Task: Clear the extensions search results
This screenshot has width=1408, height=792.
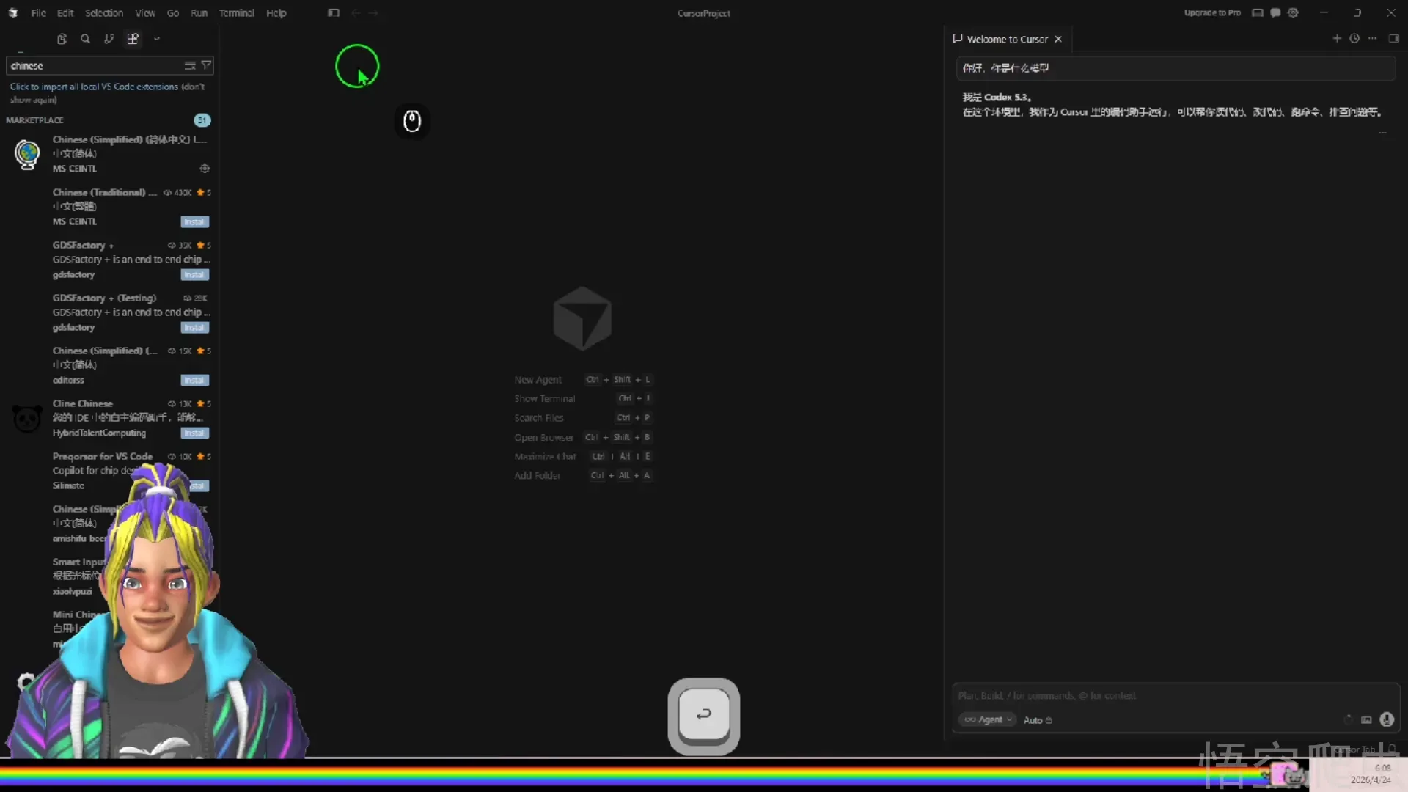Action: coord(190,65)
